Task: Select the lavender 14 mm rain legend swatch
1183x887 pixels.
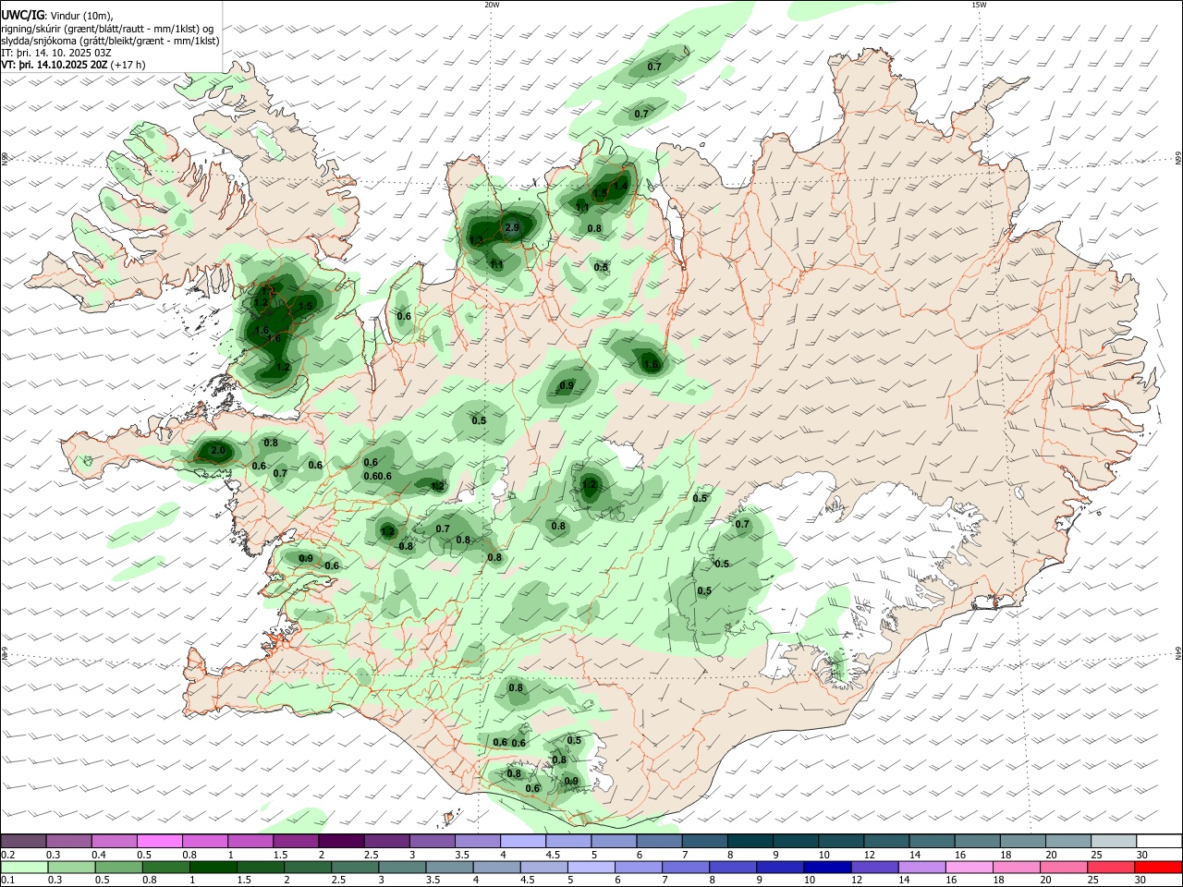Action: coord(921,867)
